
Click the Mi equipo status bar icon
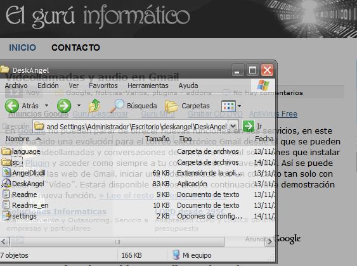click(x=176, y=255)
